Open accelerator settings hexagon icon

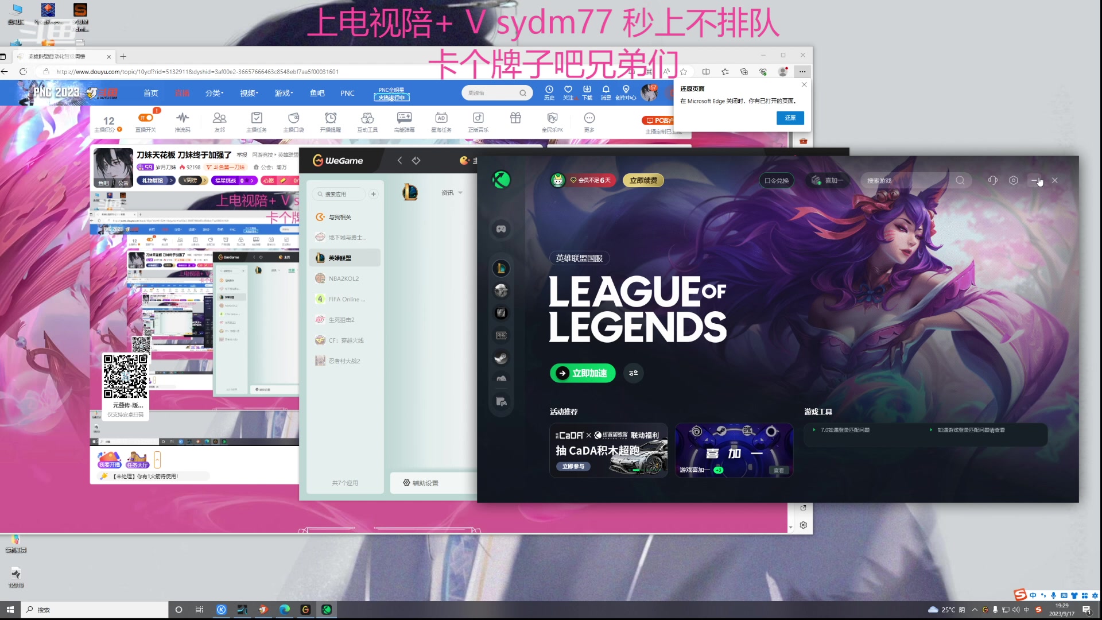[1014, 180]
